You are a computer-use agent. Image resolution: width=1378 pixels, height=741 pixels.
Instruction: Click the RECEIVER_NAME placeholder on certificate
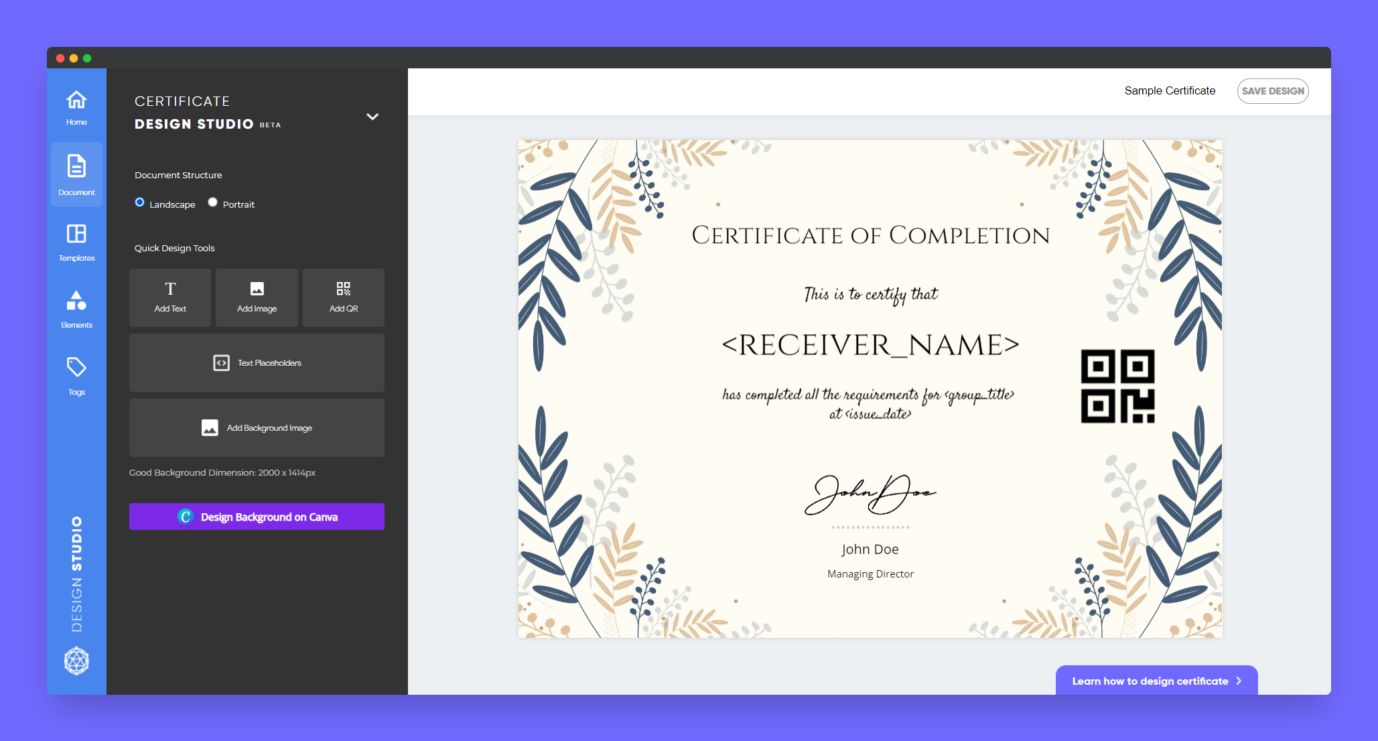(x=870, y=346)
